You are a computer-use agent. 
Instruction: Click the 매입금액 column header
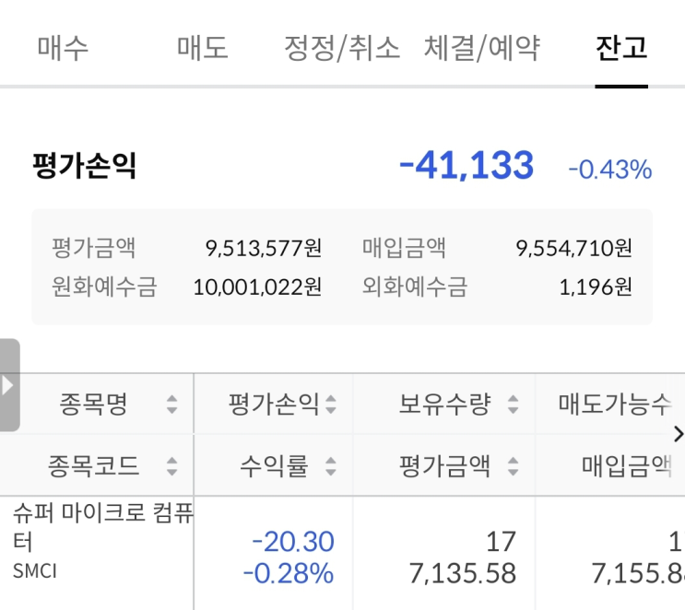[626, 465]
